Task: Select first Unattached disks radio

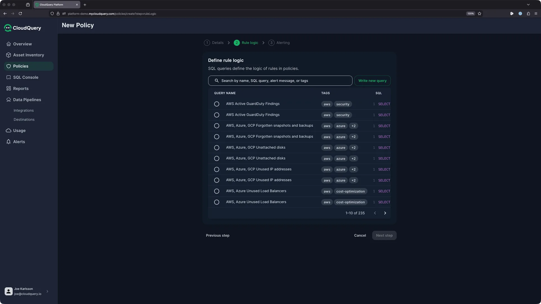Action: pos(217,148)
